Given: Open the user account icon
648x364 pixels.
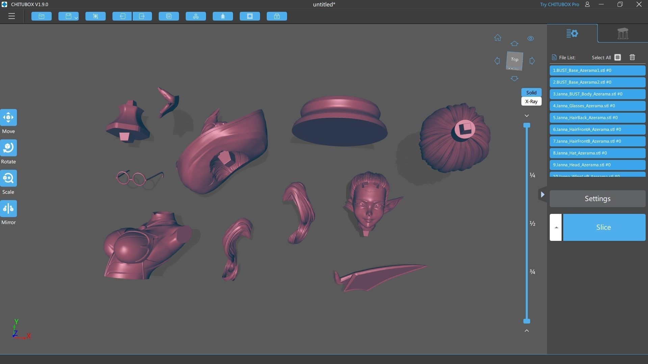Looking at the screenshot, I should coord(588,4).
